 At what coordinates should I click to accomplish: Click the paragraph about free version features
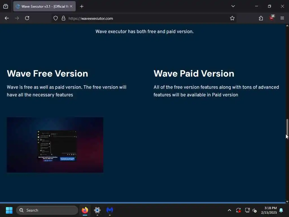tap(67, 91)
